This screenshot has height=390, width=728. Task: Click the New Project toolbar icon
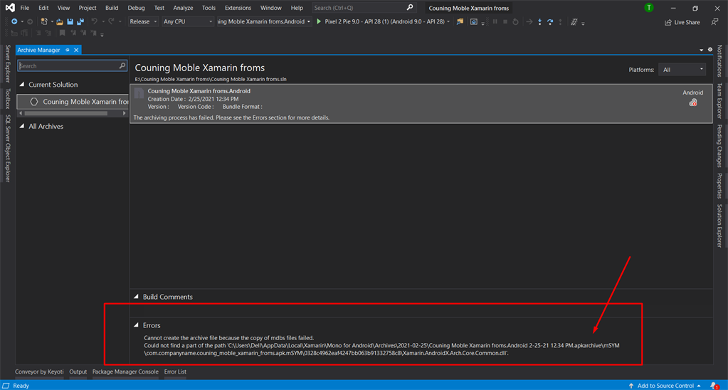point(44,21)
